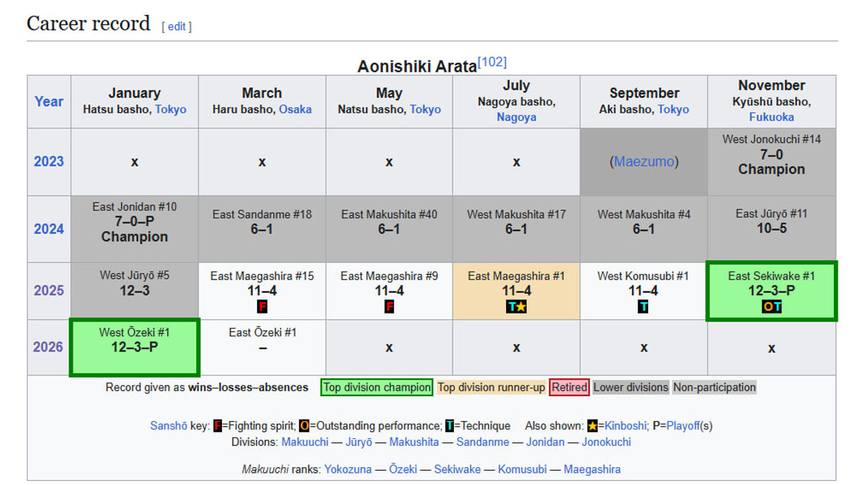Screen dimensions: 854x485
Task: Follow the Jonokuchi link in Divisions list
Action: click(606, 442)
